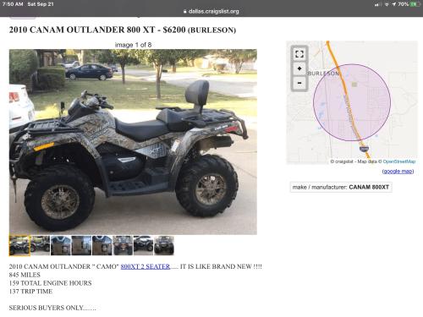Select the eighth thumbnail image
Viewport: 423px width, 317px height.
point(164,246)
